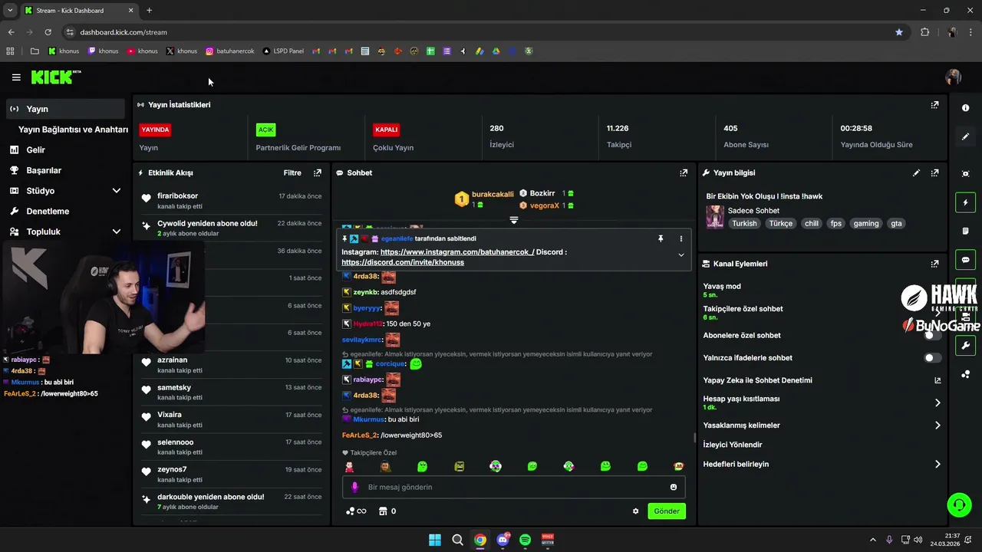Open batuhanercok Instagram bookmark

(230, 51)
